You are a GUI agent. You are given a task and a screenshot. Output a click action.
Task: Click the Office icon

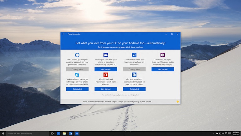click(x=106, y=75)
